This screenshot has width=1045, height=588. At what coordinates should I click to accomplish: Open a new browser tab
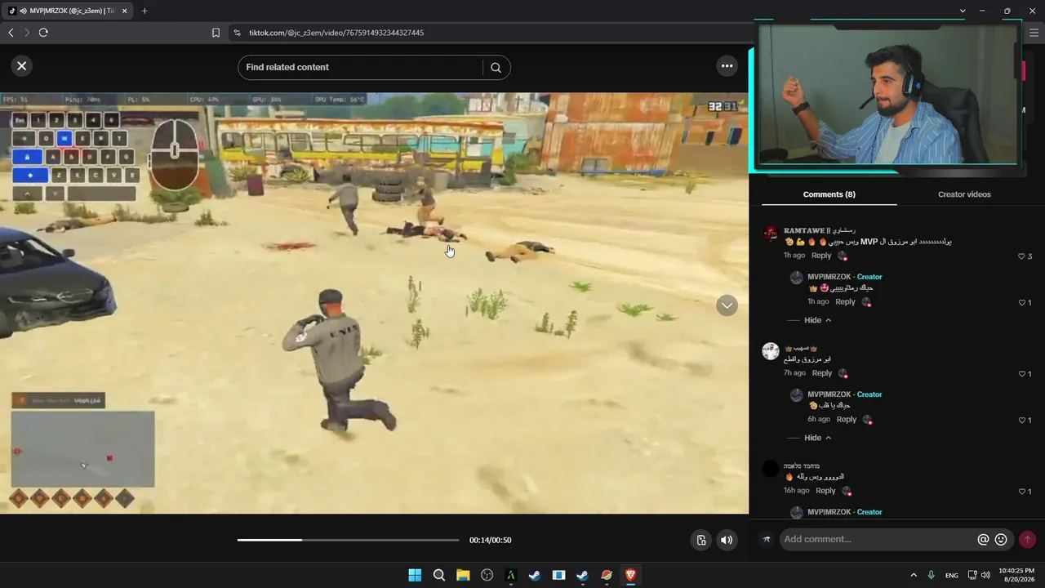click(145, 11)
